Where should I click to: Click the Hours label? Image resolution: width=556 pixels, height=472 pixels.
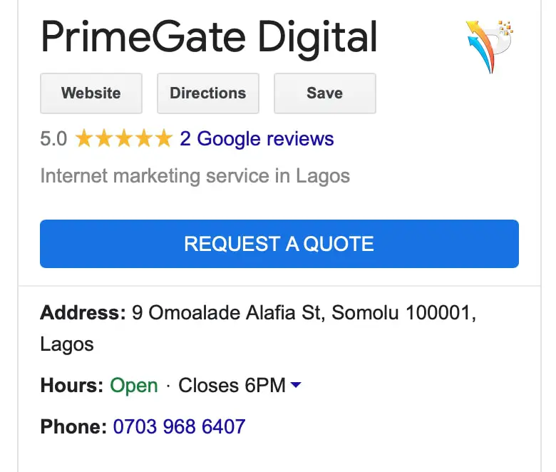tap(72, 385)
